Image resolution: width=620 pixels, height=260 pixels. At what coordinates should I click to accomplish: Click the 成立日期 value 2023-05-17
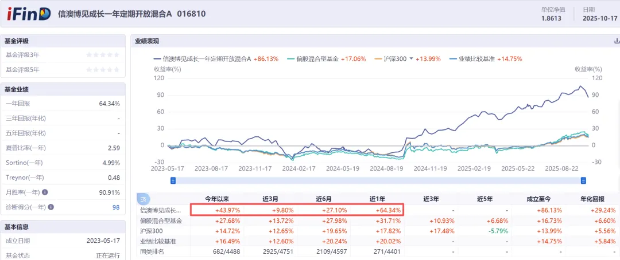point(103,241)
